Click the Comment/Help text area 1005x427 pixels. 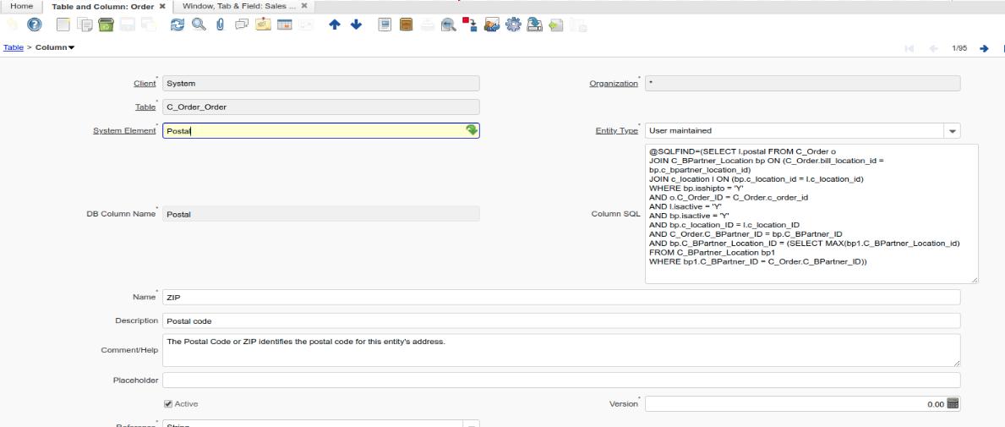[561, 350]
